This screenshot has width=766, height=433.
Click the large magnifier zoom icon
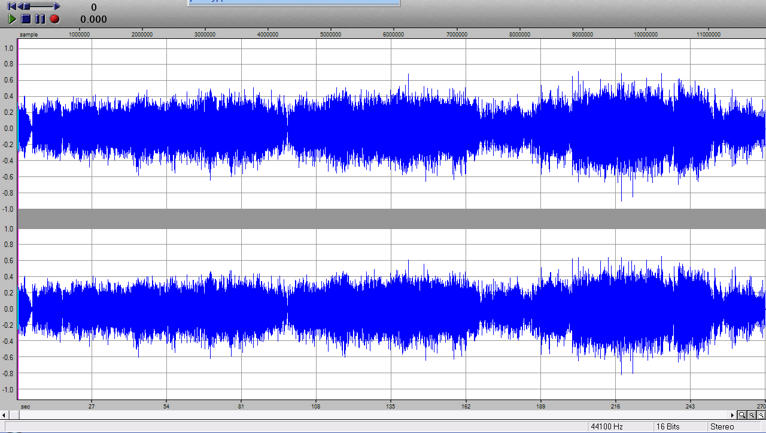tap(742, 414)
